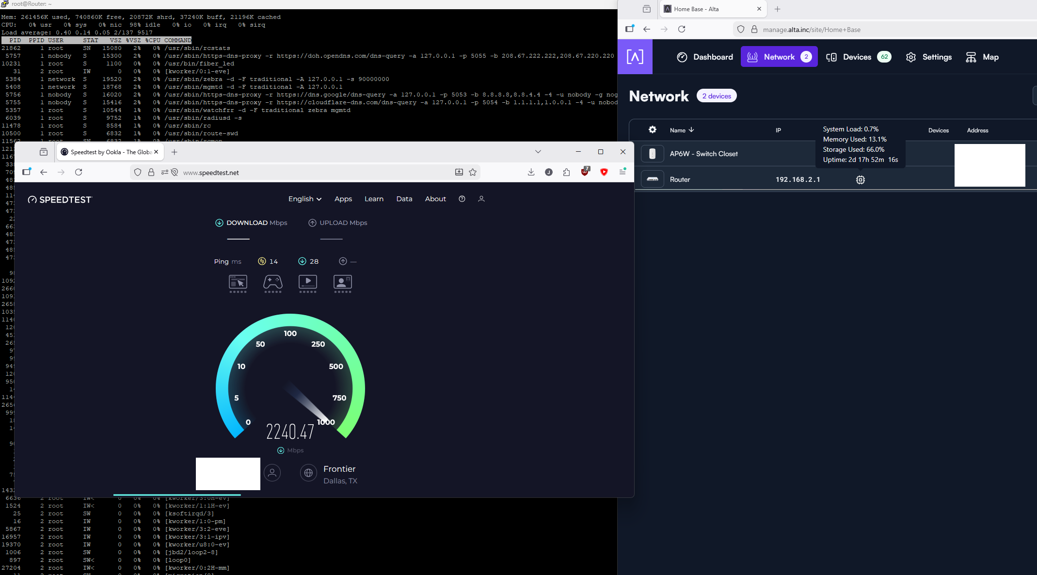Click the Alta logo home icon
The height and width of the screenshot is (575, 1037).
click(635, 57)
